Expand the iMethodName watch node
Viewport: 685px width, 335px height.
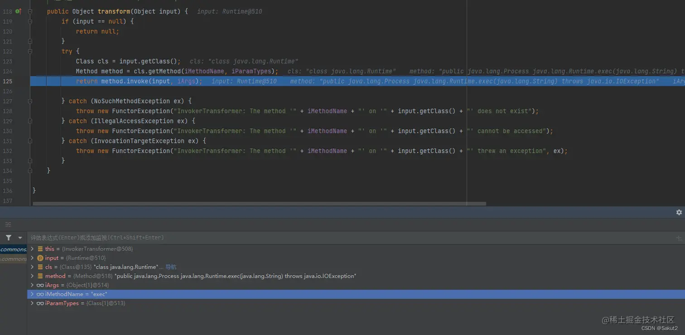pyautogui.click(x=32, y=294)
